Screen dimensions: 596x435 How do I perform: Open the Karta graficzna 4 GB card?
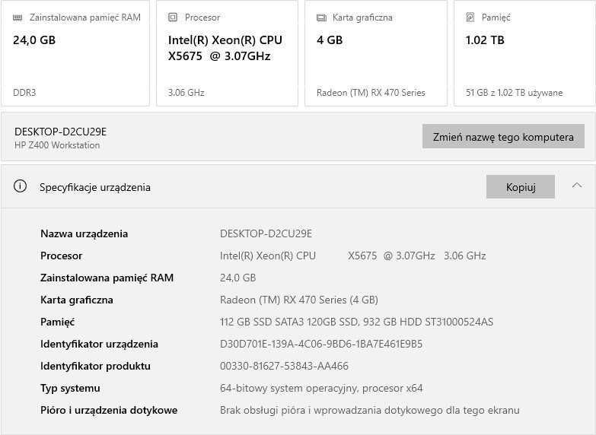coord(375,53)
